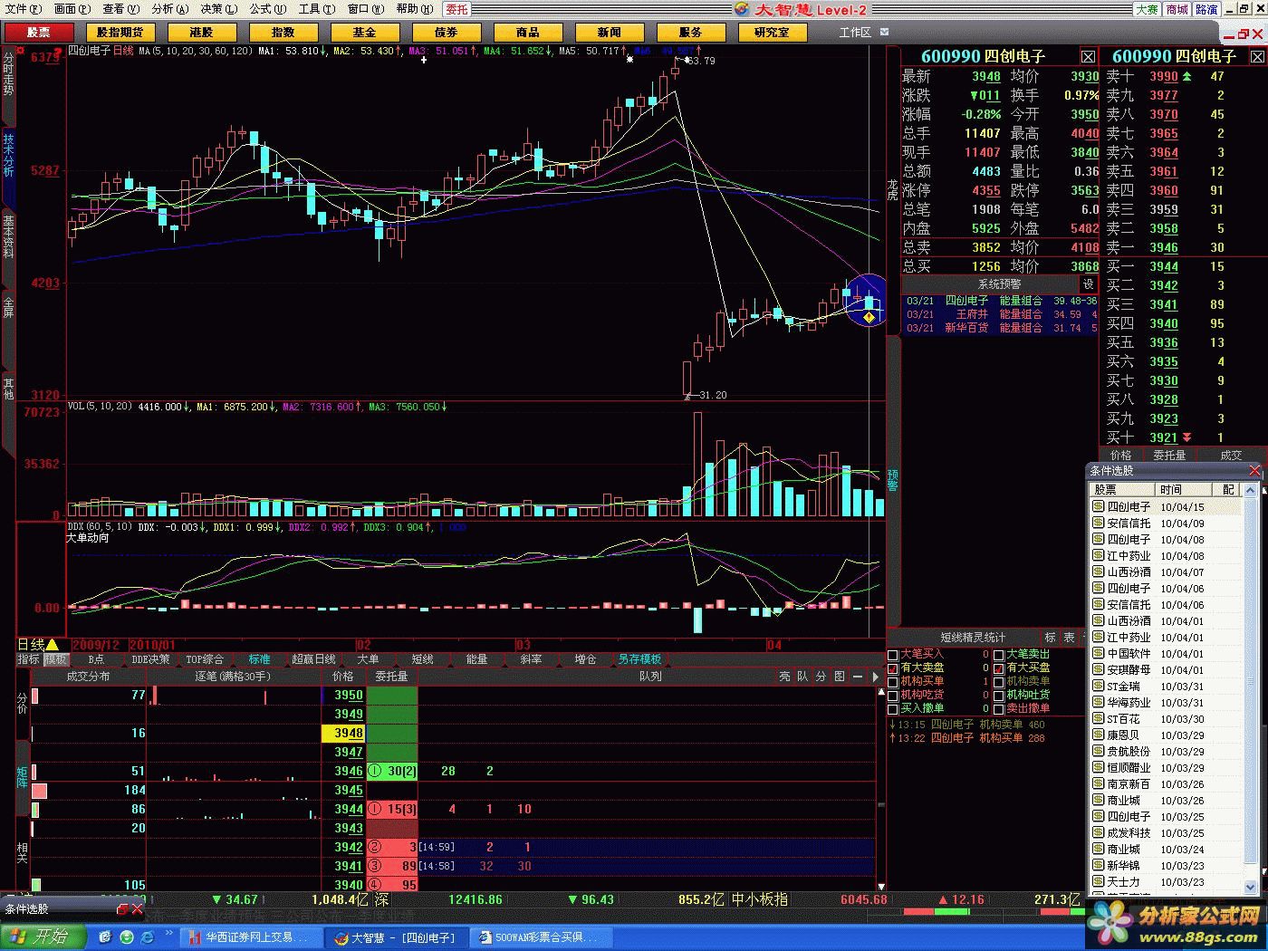Click the 时间 column header in 条件选股

1185,490
